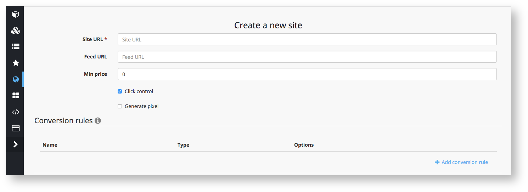
Task: Click the credit card sidebar icon
Action: click(x=15, y=128)
